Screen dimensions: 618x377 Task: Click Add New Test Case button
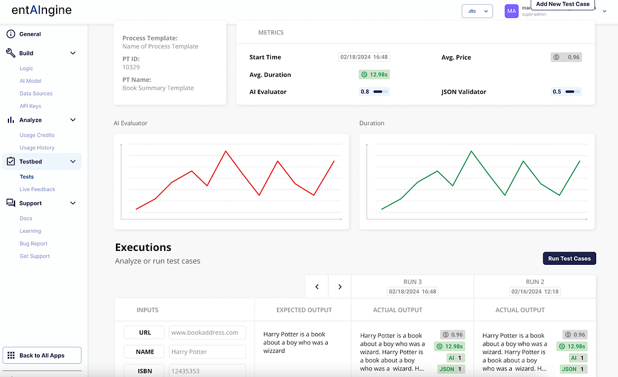coord(562,4)
